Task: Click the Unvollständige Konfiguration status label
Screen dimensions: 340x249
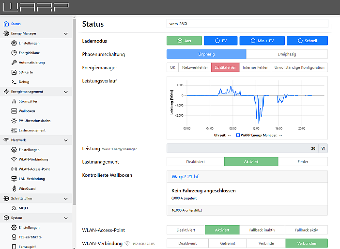Action: coord(299,67)
